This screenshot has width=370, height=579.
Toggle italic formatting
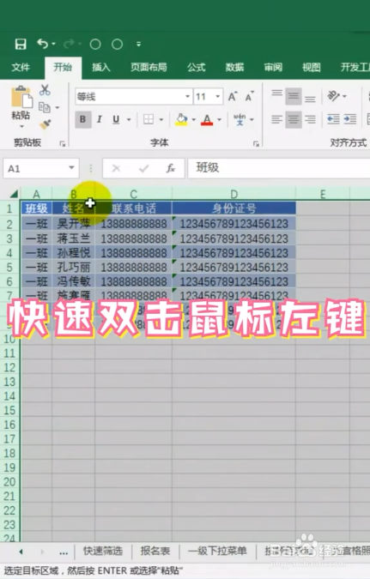(99, 119)
